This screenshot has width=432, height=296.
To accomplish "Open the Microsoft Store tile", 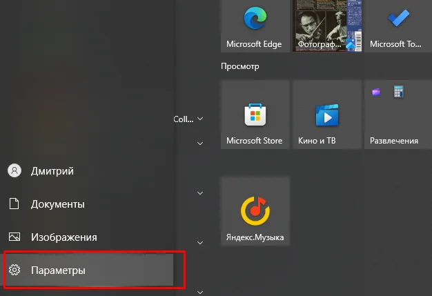I will tap(255, 115).
